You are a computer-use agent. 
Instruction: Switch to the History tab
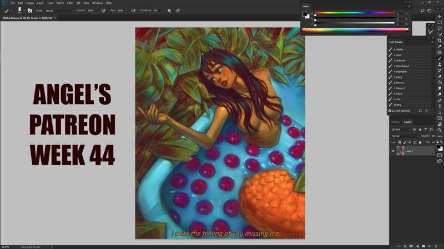coord(395,122)
